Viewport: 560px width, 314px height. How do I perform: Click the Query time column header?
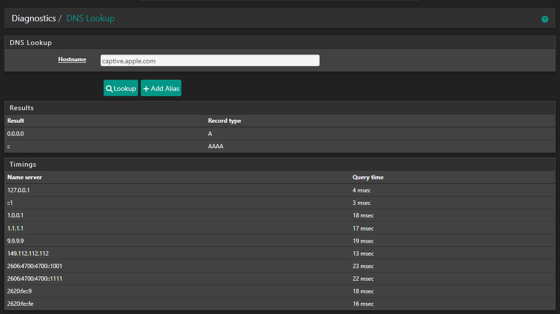pos(368,177)
